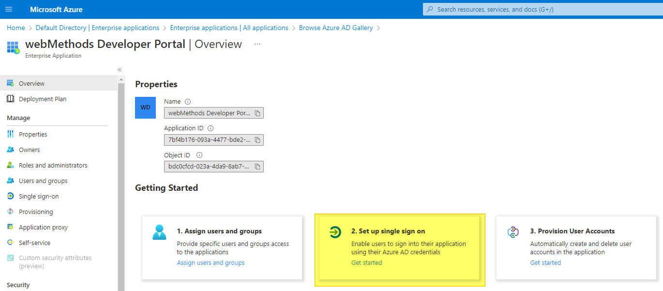Screen dimensions: 663x291
Task: Open Enterprise applications All applications breadcrumb
Action: [229, 28]
